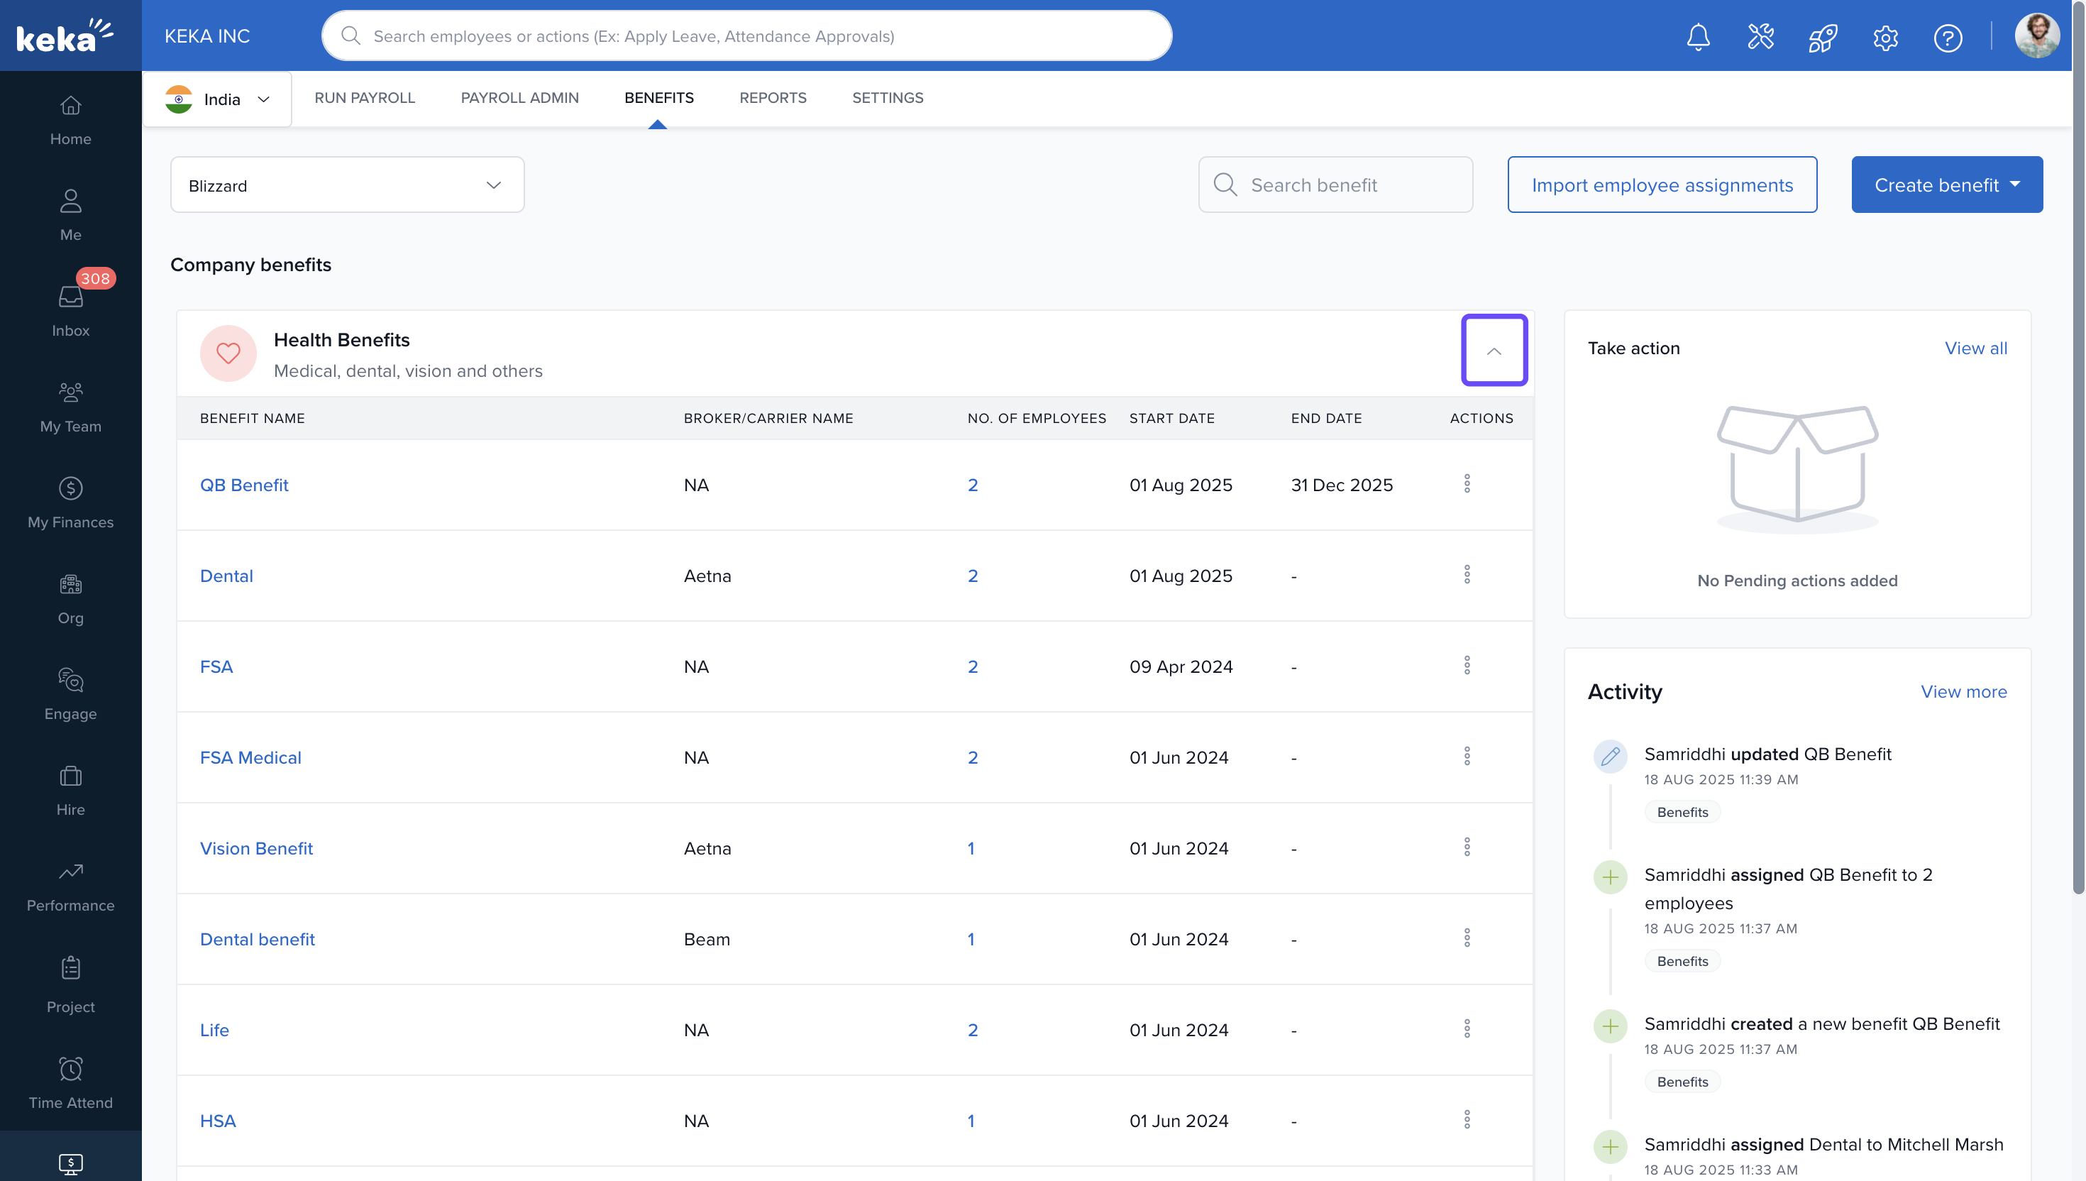
Task: Collapse the Health Benefits section
Action: click(x=1494, y=351)
